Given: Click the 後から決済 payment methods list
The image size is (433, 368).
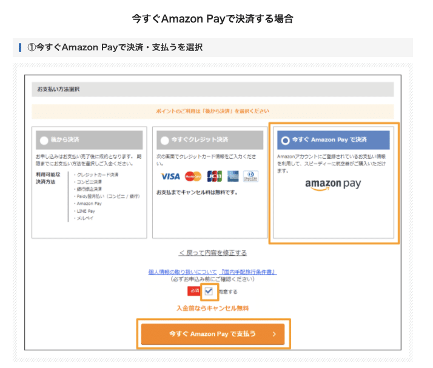Looking at the screenshot, I should [107, 196].
